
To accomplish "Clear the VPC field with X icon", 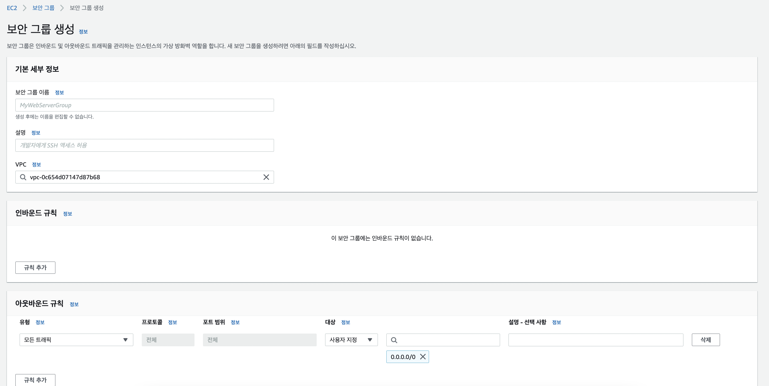I will (x=266, y=177).
